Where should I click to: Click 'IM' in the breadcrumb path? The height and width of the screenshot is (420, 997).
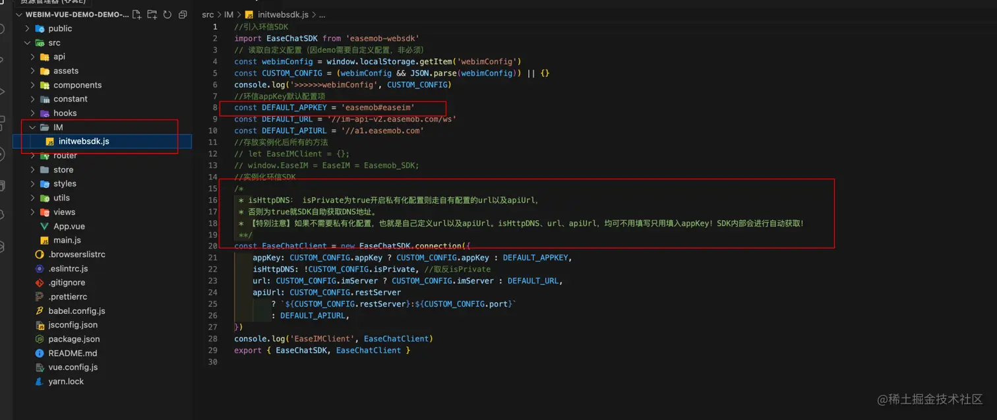pos(229,15)
